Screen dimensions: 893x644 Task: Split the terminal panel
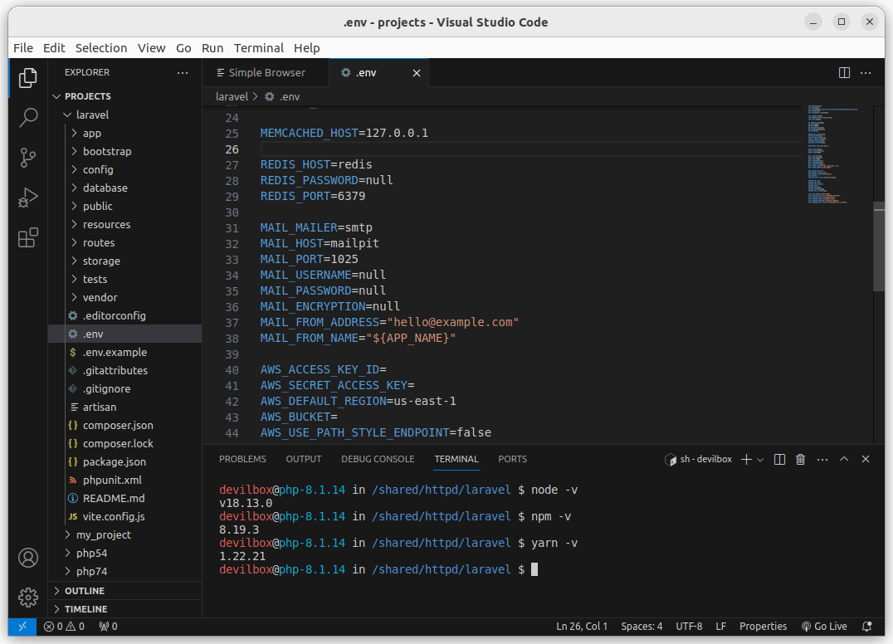point(779,459)
